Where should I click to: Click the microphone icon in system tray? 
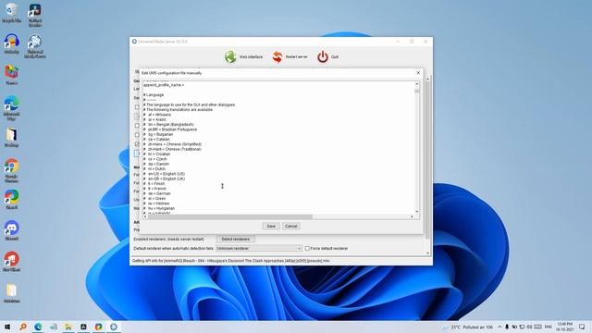tap(507, 327)
